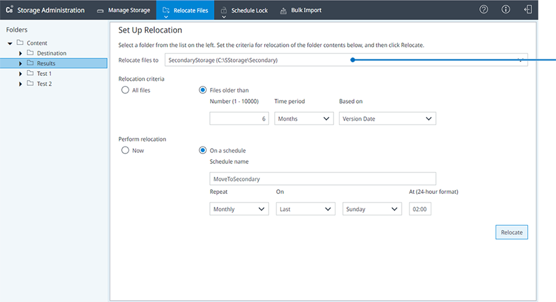
Task: Click the Test 1 folder icon
Action: (x=31, y=73)
